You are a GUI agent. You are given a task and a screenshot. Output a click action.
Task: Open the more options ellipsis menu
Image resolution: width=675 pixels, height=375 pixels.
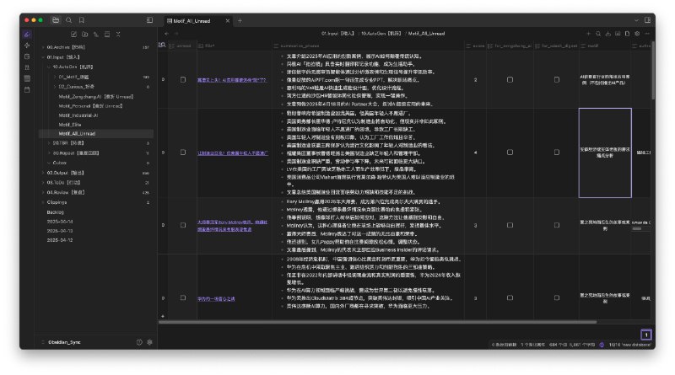point(647,34)
